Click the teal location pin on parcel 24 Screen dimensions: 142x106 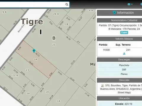[x=34, y=51]
